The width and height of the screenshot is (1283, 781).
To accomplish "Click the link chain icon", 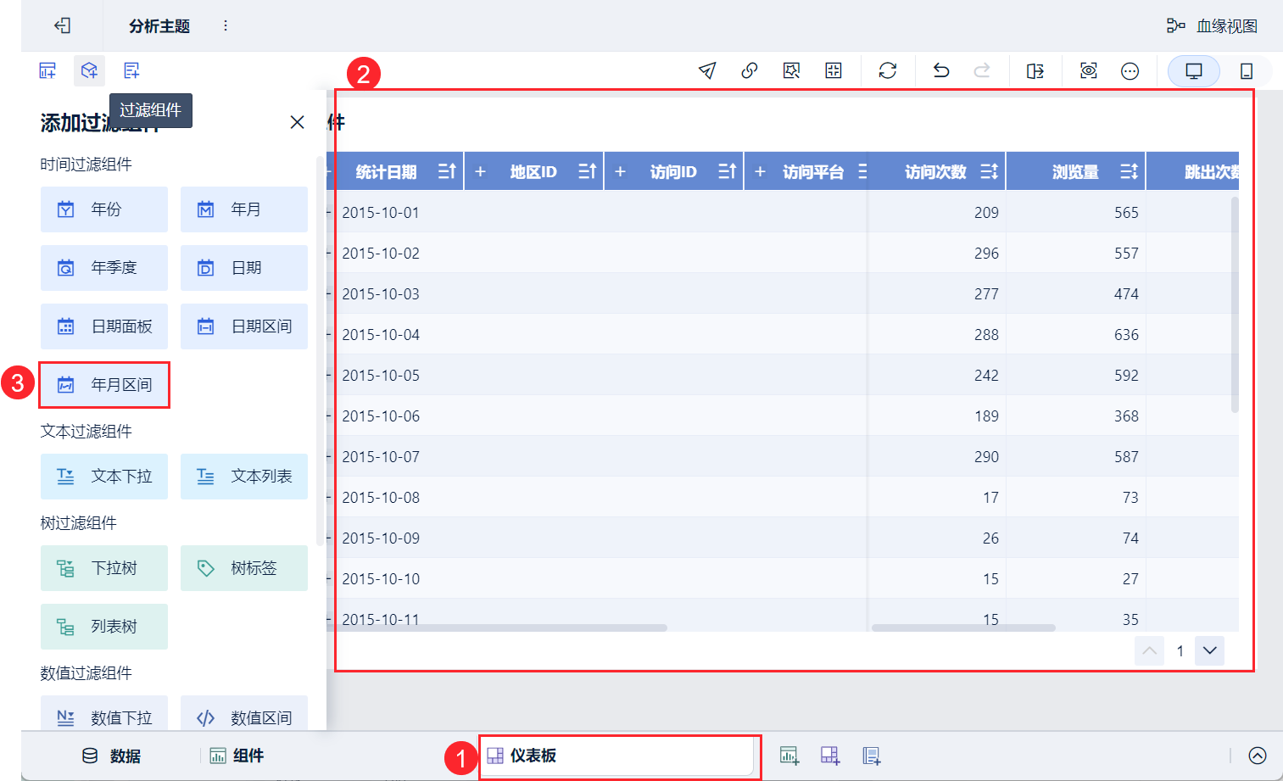I will (750, 70).
